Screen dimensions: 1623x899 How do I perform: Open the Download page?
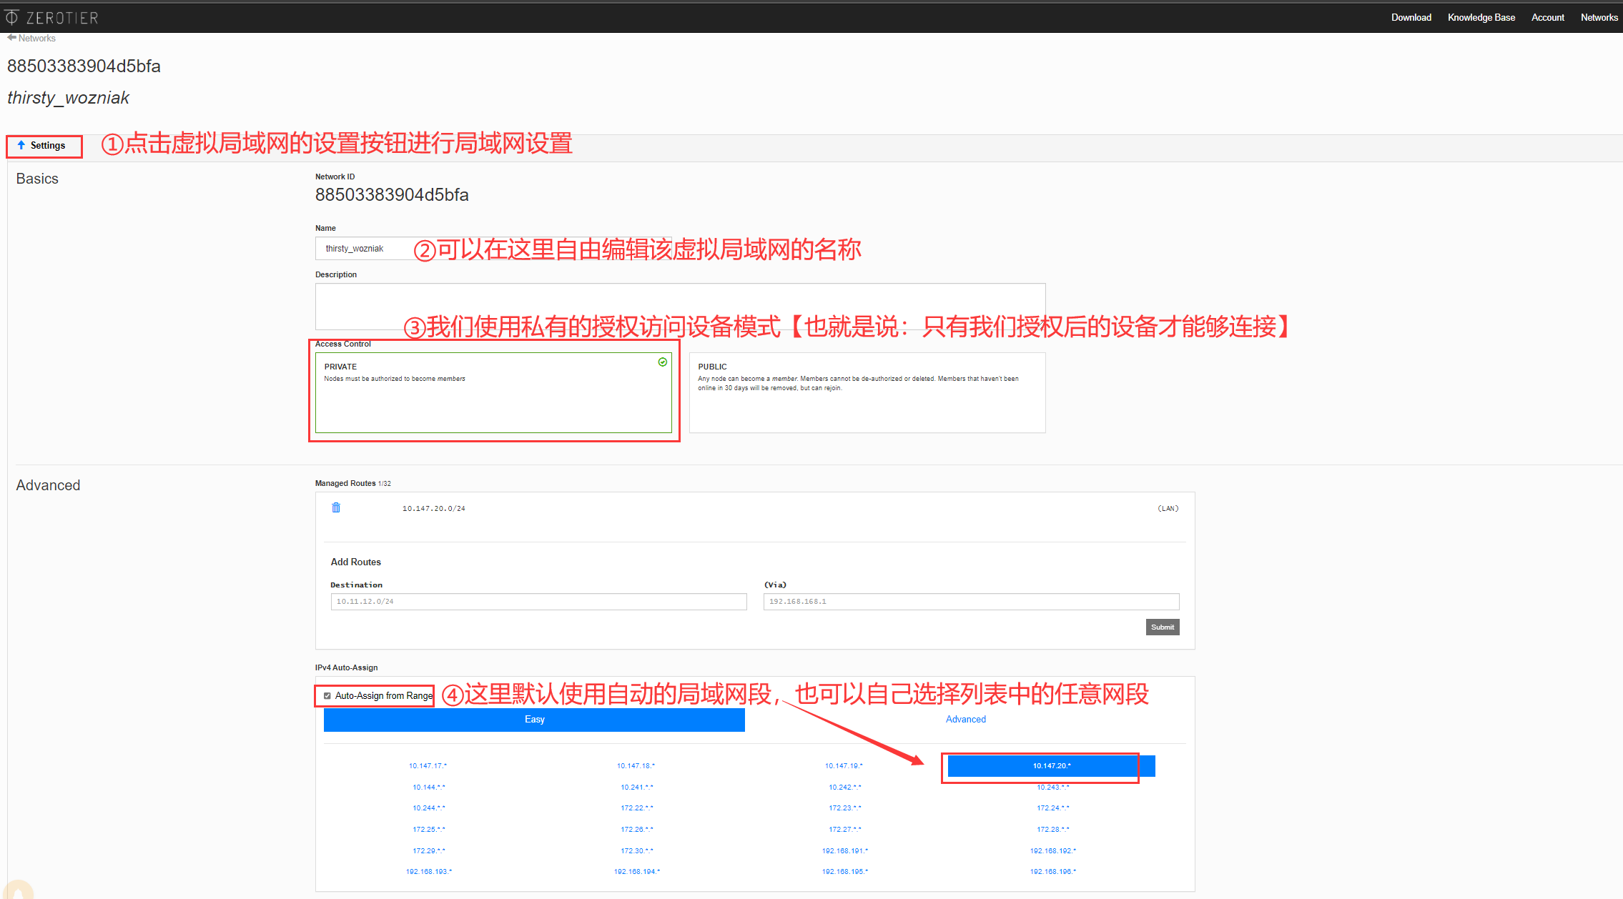coord(1411,17)
